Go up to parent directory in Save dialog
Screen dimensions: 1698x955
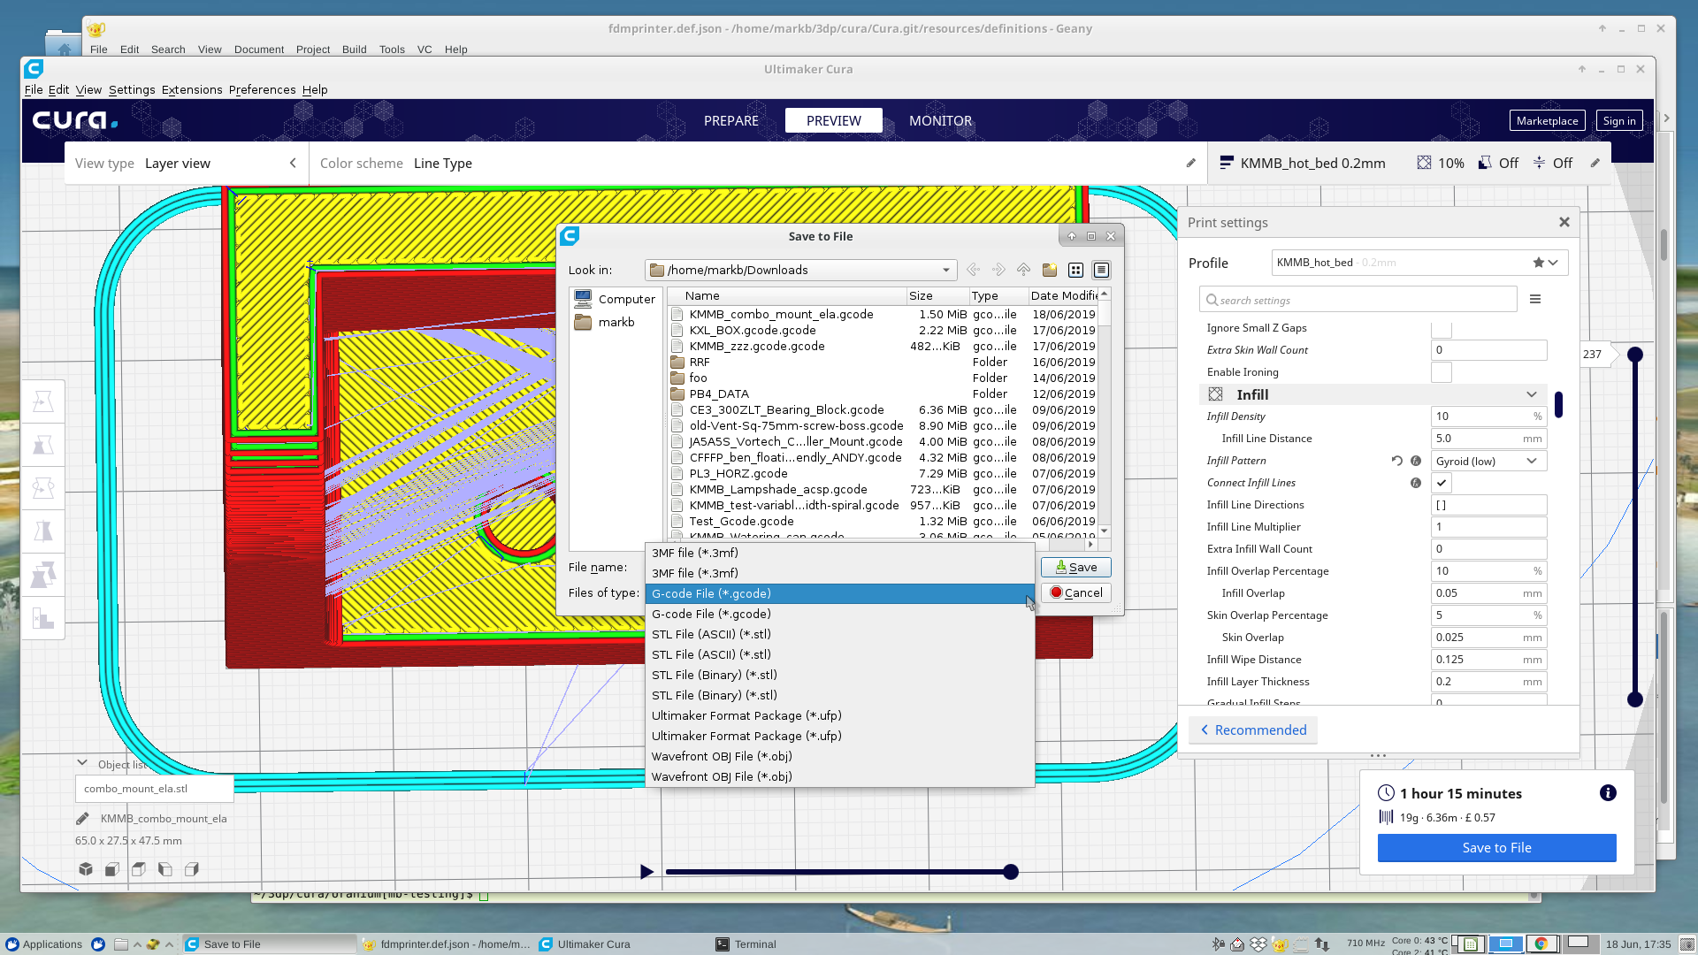coord(1023,270)
